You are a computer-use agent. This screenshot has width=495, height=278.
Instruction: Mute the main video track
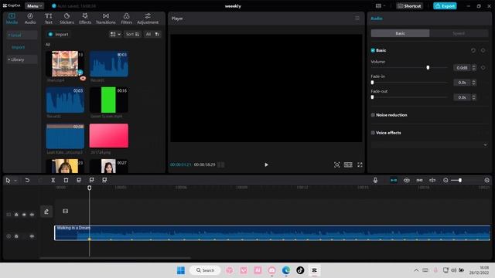(x=32, y=215)
